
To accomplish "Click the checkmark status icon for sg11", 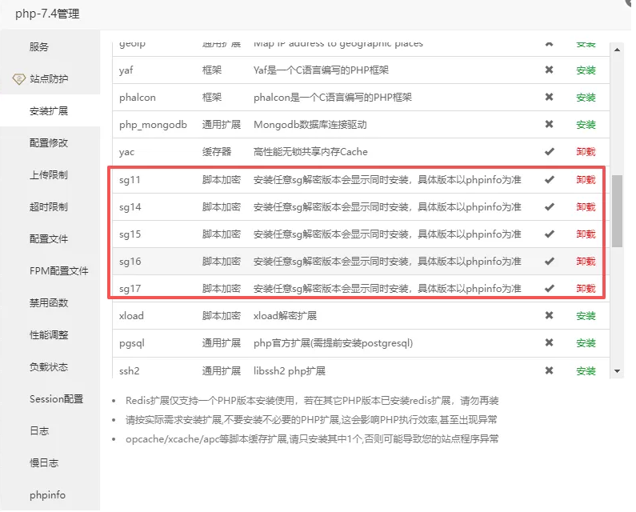I will click(549, 179).
